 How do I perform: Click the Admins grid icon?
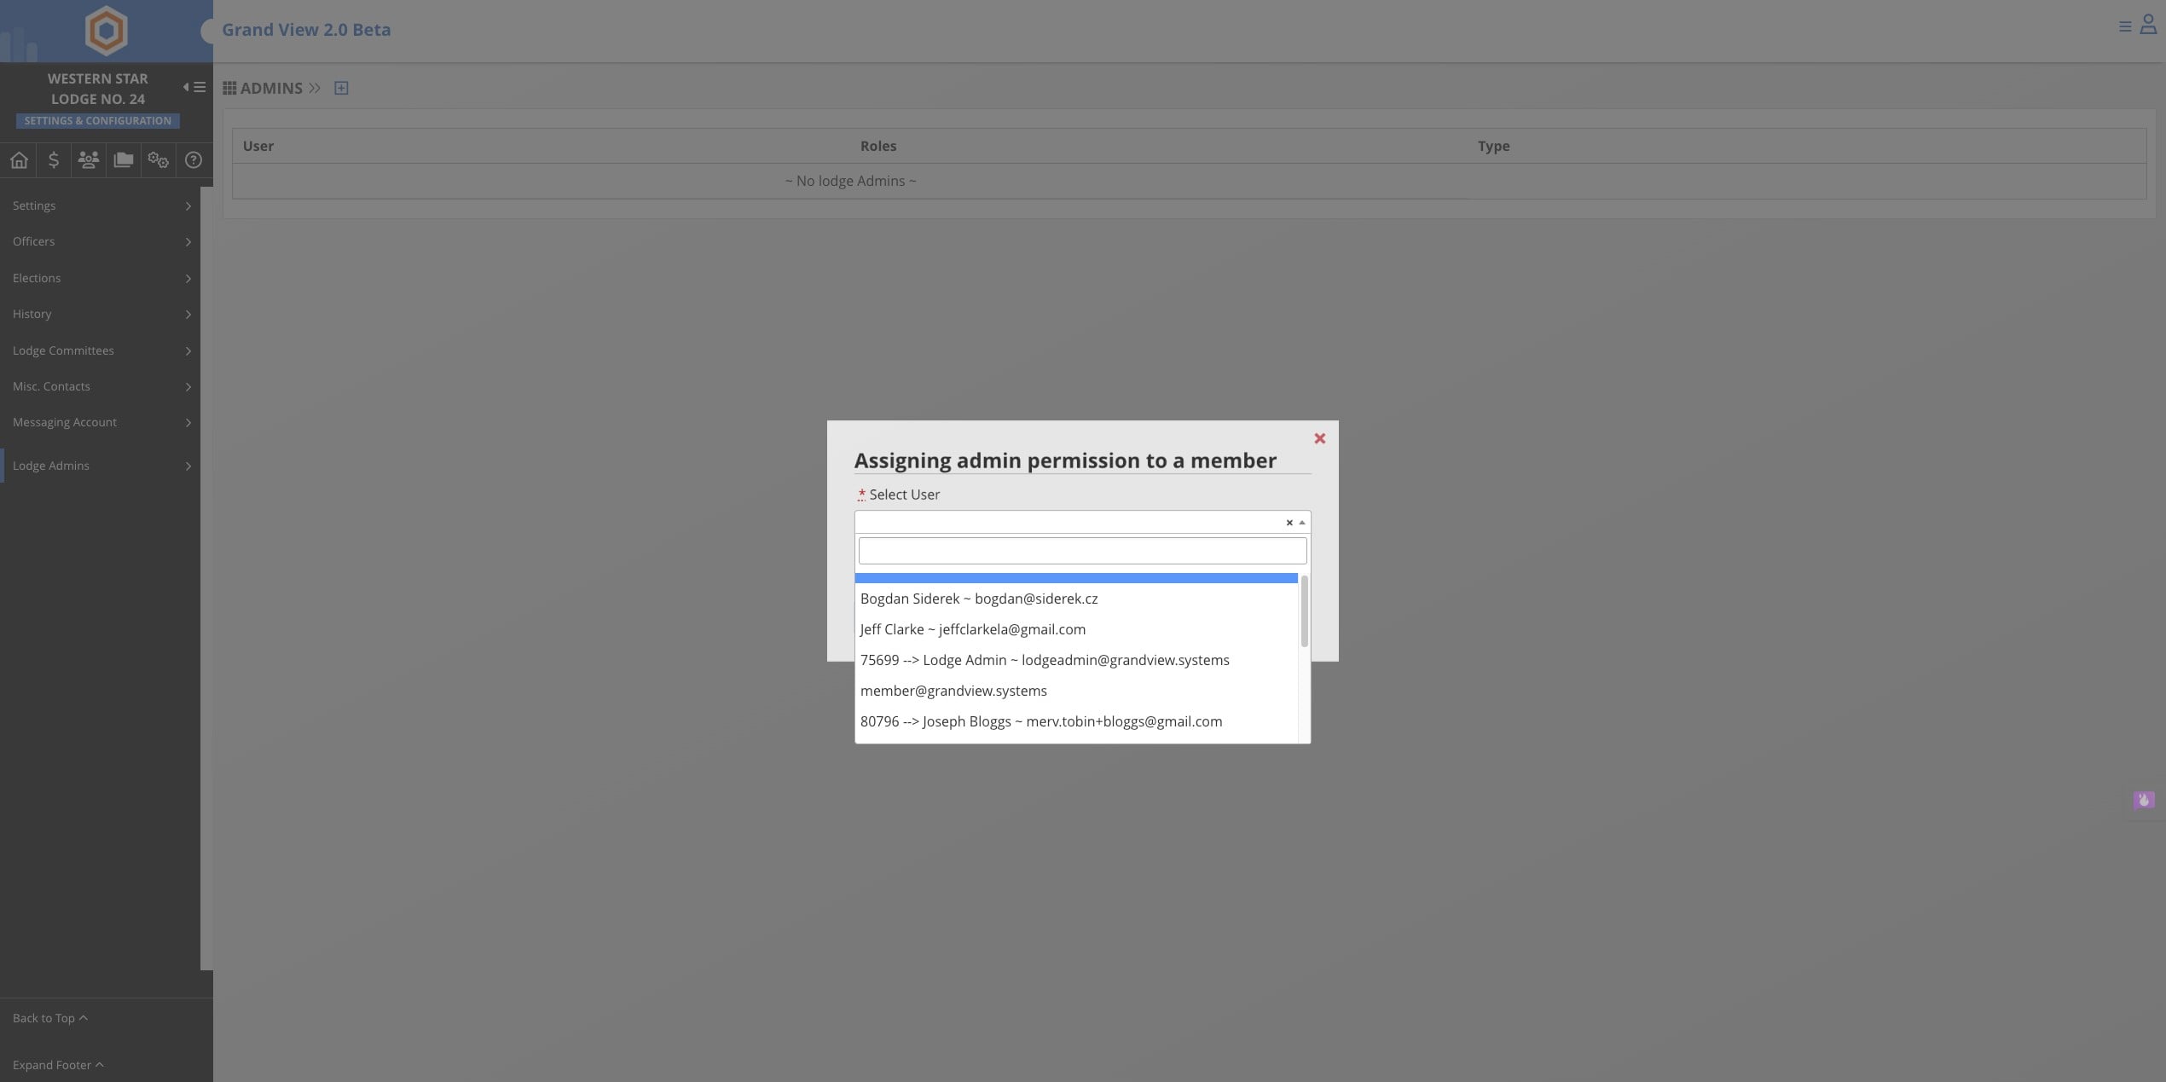(x=229, y=88)
